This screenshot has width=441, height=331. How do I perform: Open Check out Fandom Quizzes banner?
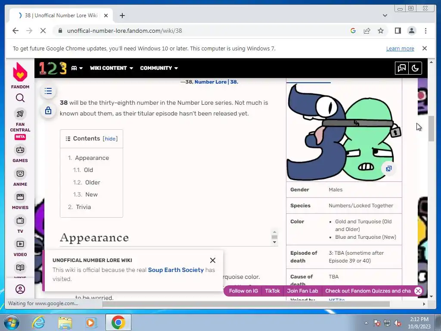point(368,291)
